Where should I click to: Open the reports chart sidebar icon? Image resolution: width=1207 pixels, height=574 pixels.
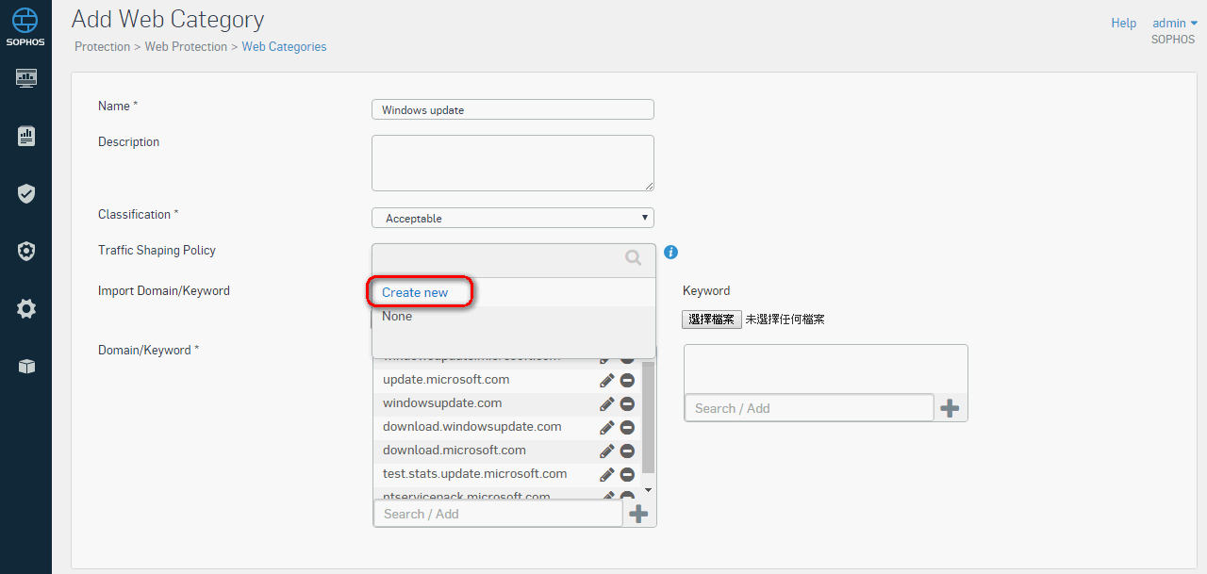pyautogui.click(x=26, y=137)
